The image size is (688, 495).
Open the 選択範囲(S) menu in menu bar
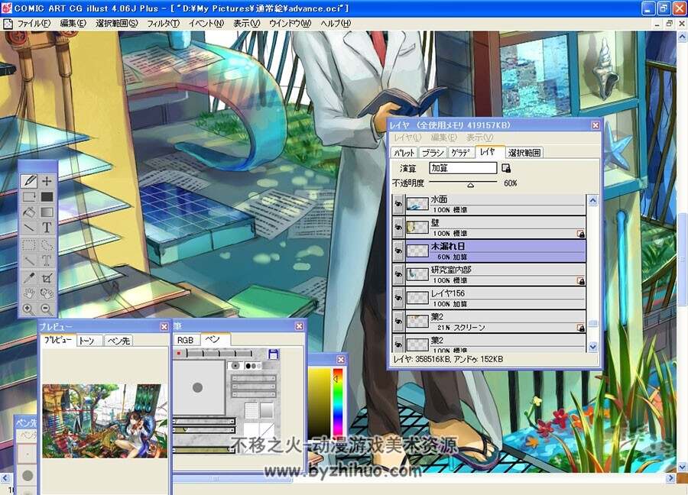click(x=117, y=24)
